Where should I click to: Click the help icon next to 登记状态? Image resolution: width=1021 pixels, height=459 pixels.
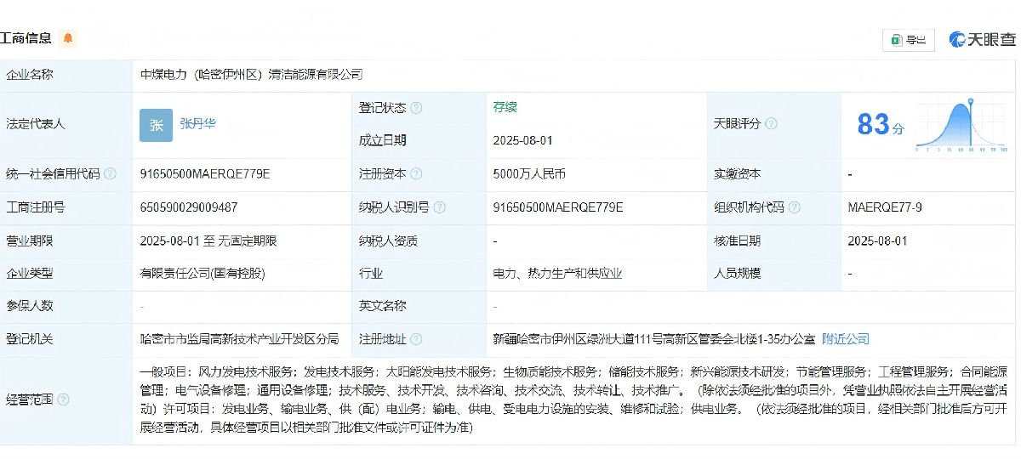tap(416, 108)
